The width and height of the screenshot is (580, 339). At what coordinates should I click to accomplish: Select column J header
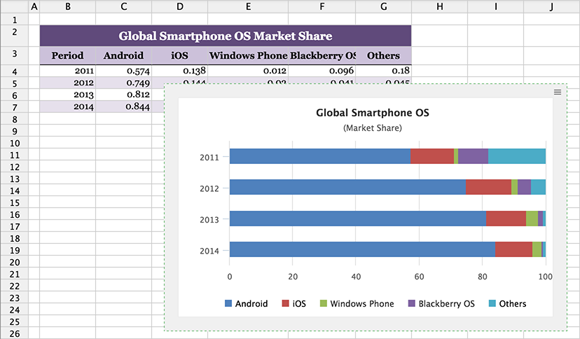tap(551, 6)
